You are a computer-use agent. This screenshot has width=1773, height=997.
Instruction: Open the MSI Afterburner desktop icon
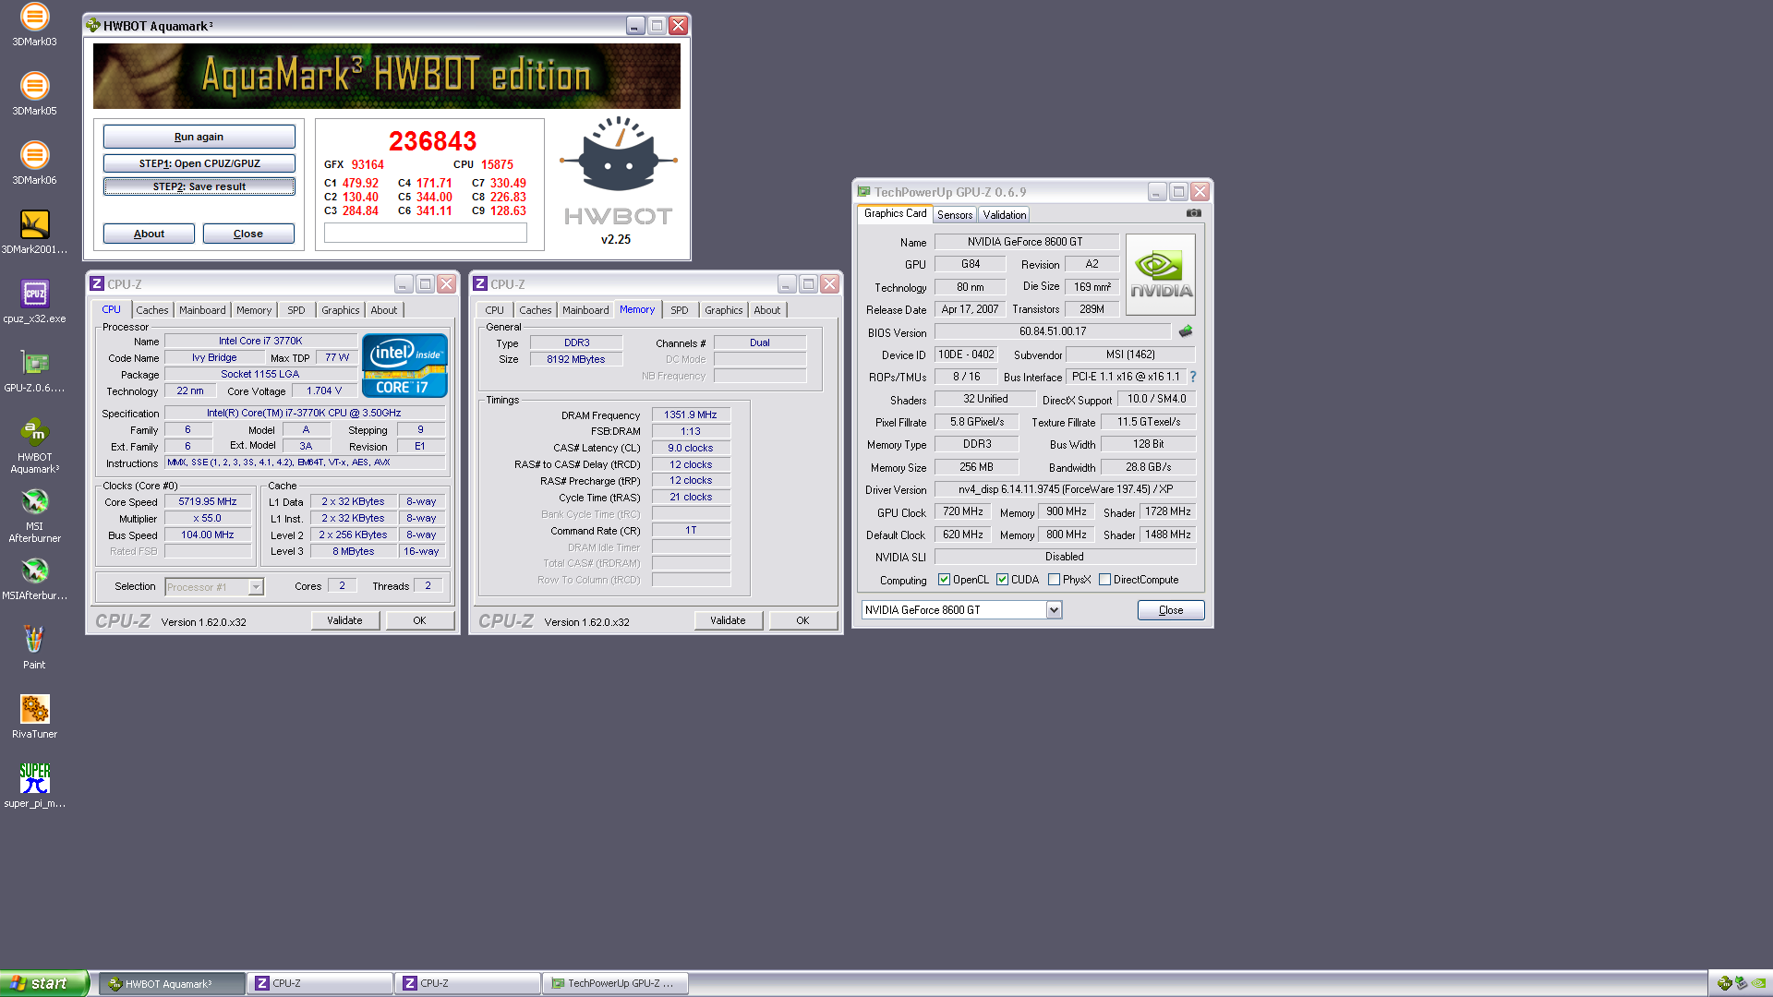(x=34, y=515)
